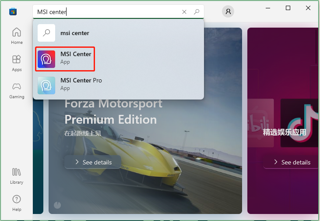The width and height of the screenshot is (320, 221).
Task: Minimize the Microsoft Store window
Action: tap(268, 8)
